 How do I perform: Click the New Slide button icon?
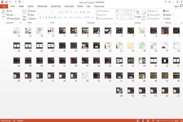(x=24, y=12)
